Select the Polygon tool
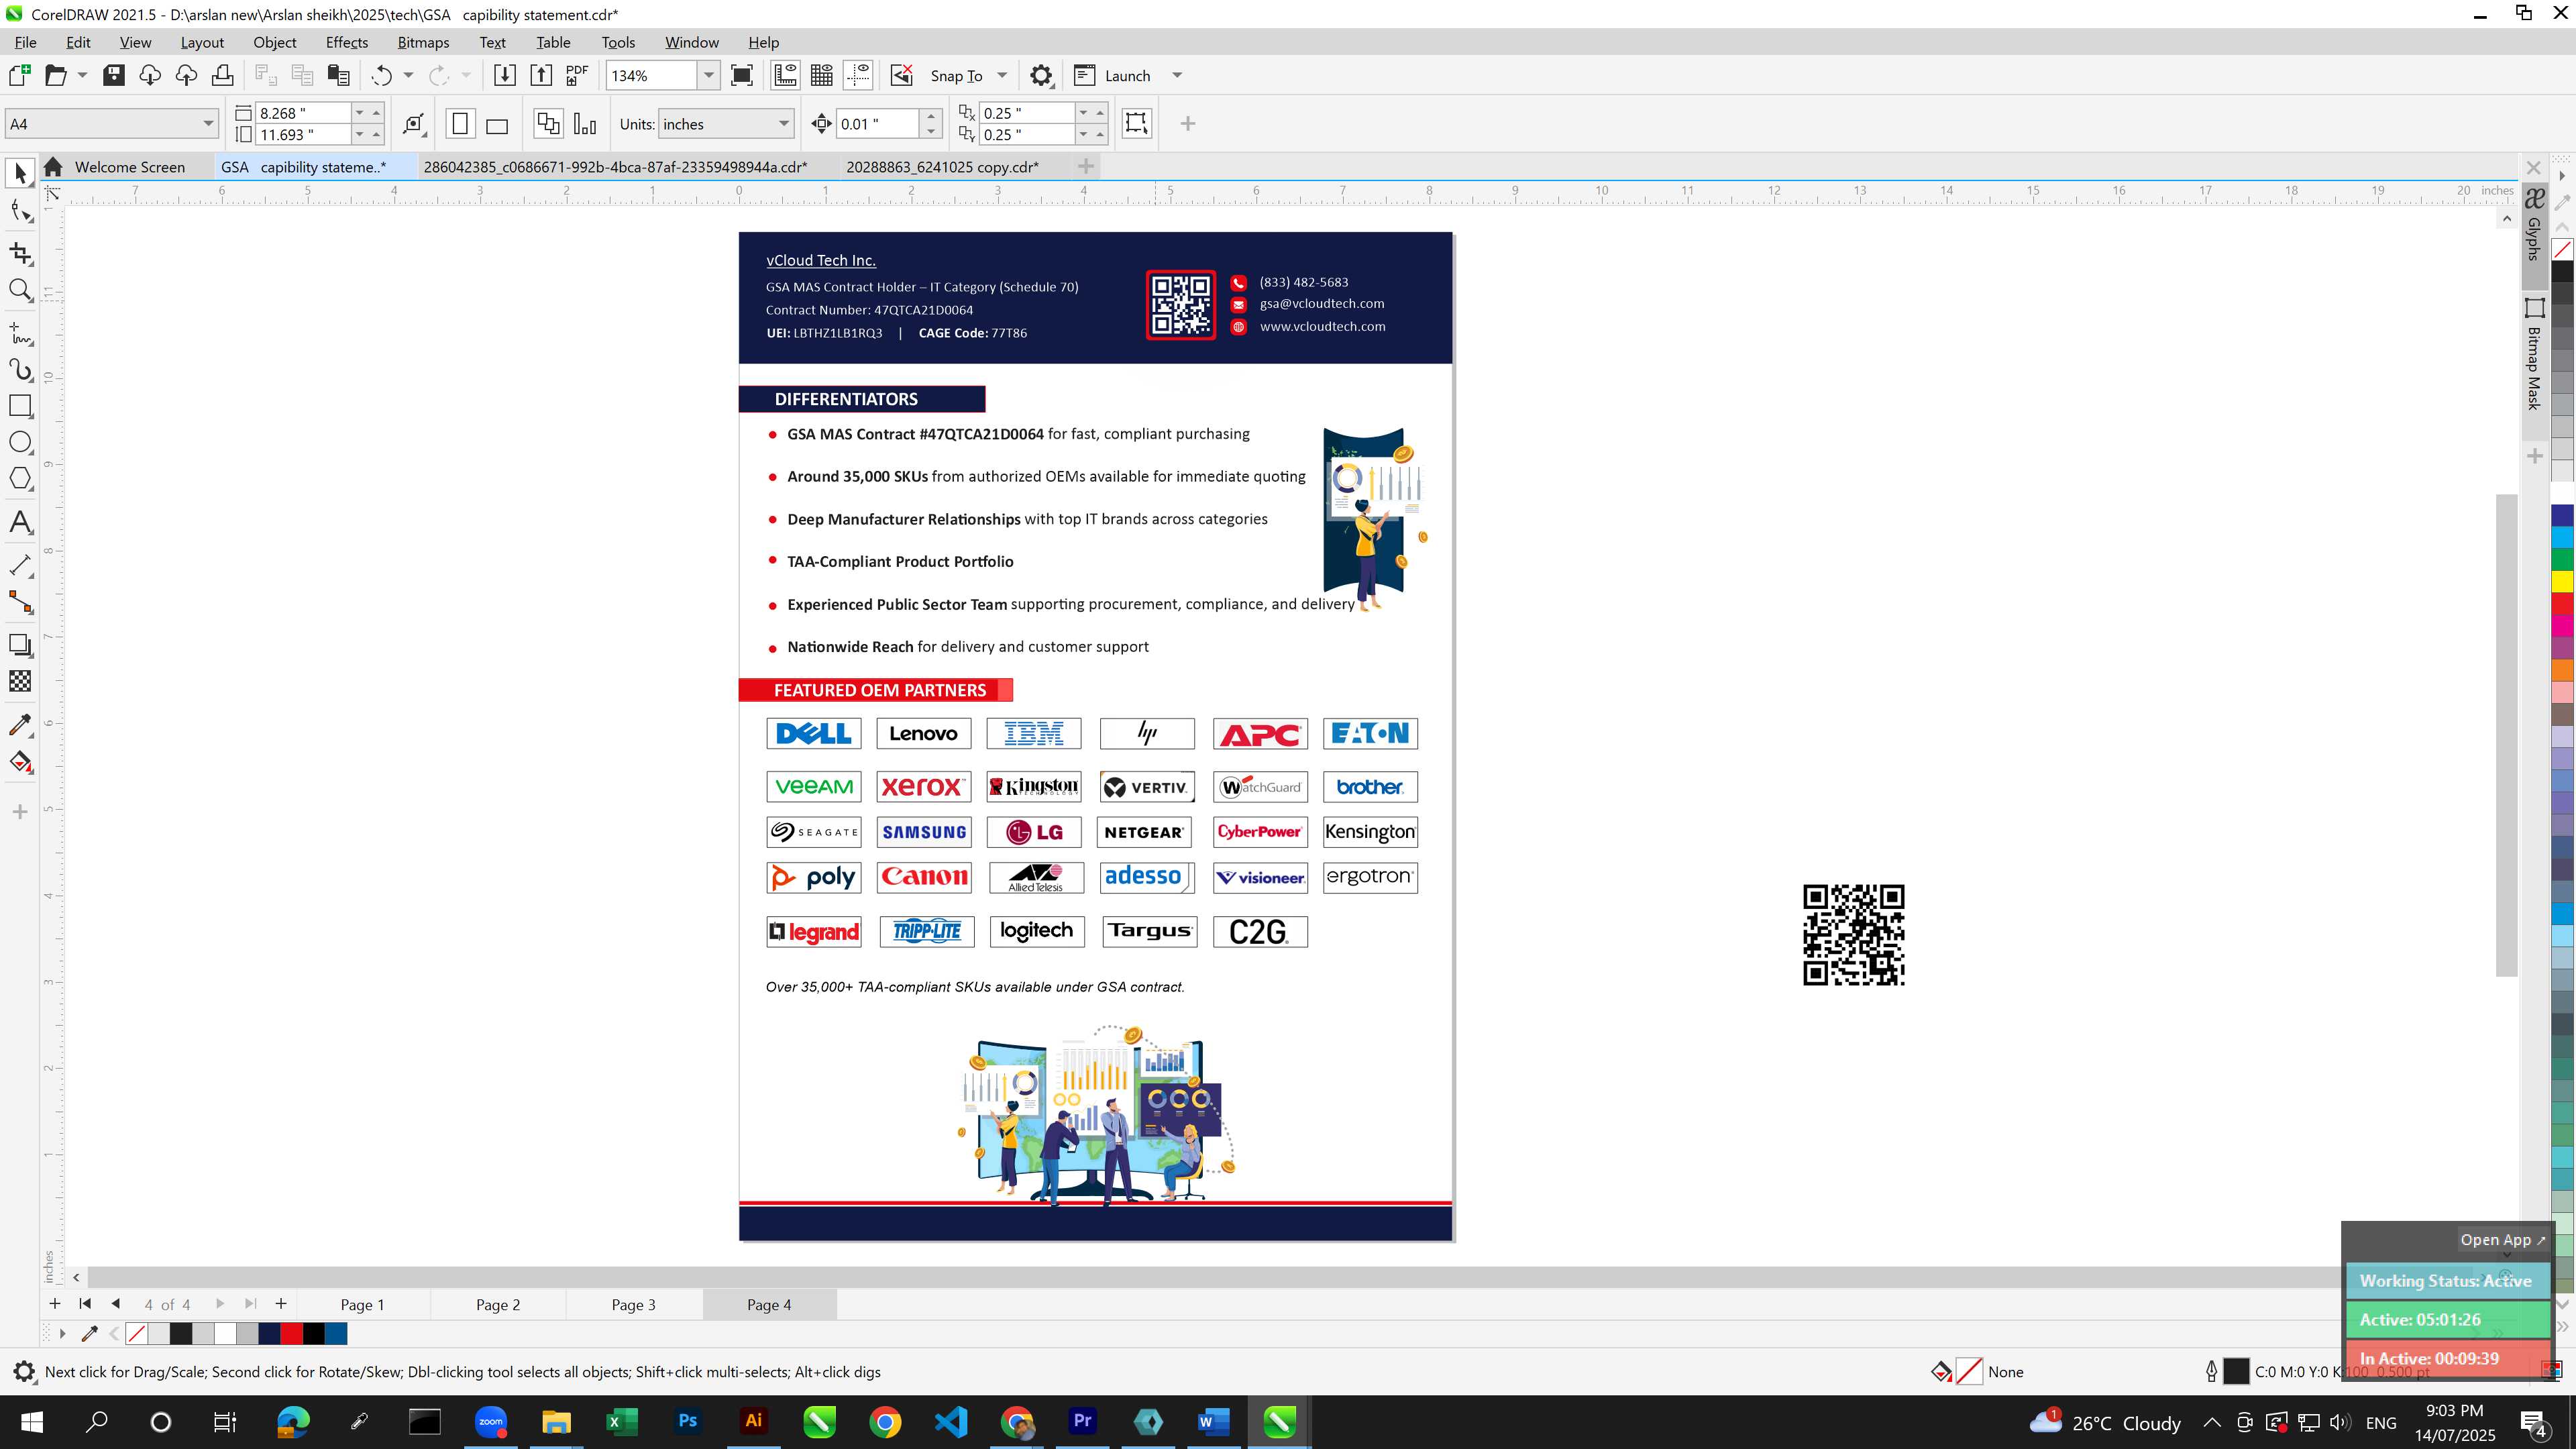The height and width of the screenshot is (1449, 2576). [x=20, y=479]
